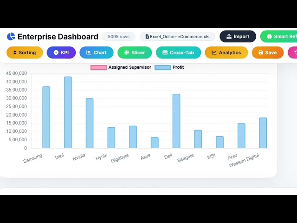Click the upload tray icon on Import
The width and height of the screenshot is (297, 223).
[x=229, y=36]
